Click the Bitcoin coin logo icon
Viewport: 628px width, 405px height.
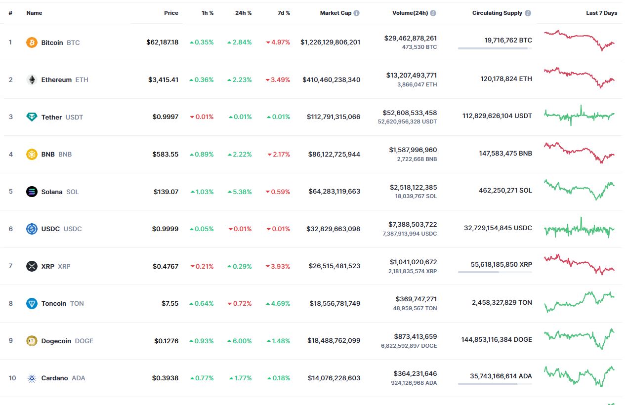tap(32, 42)
